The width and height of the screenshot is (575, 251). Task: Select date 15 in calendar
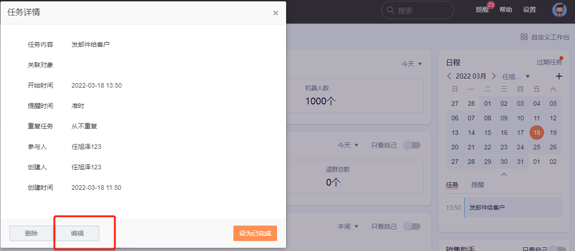tap(488, 133)
